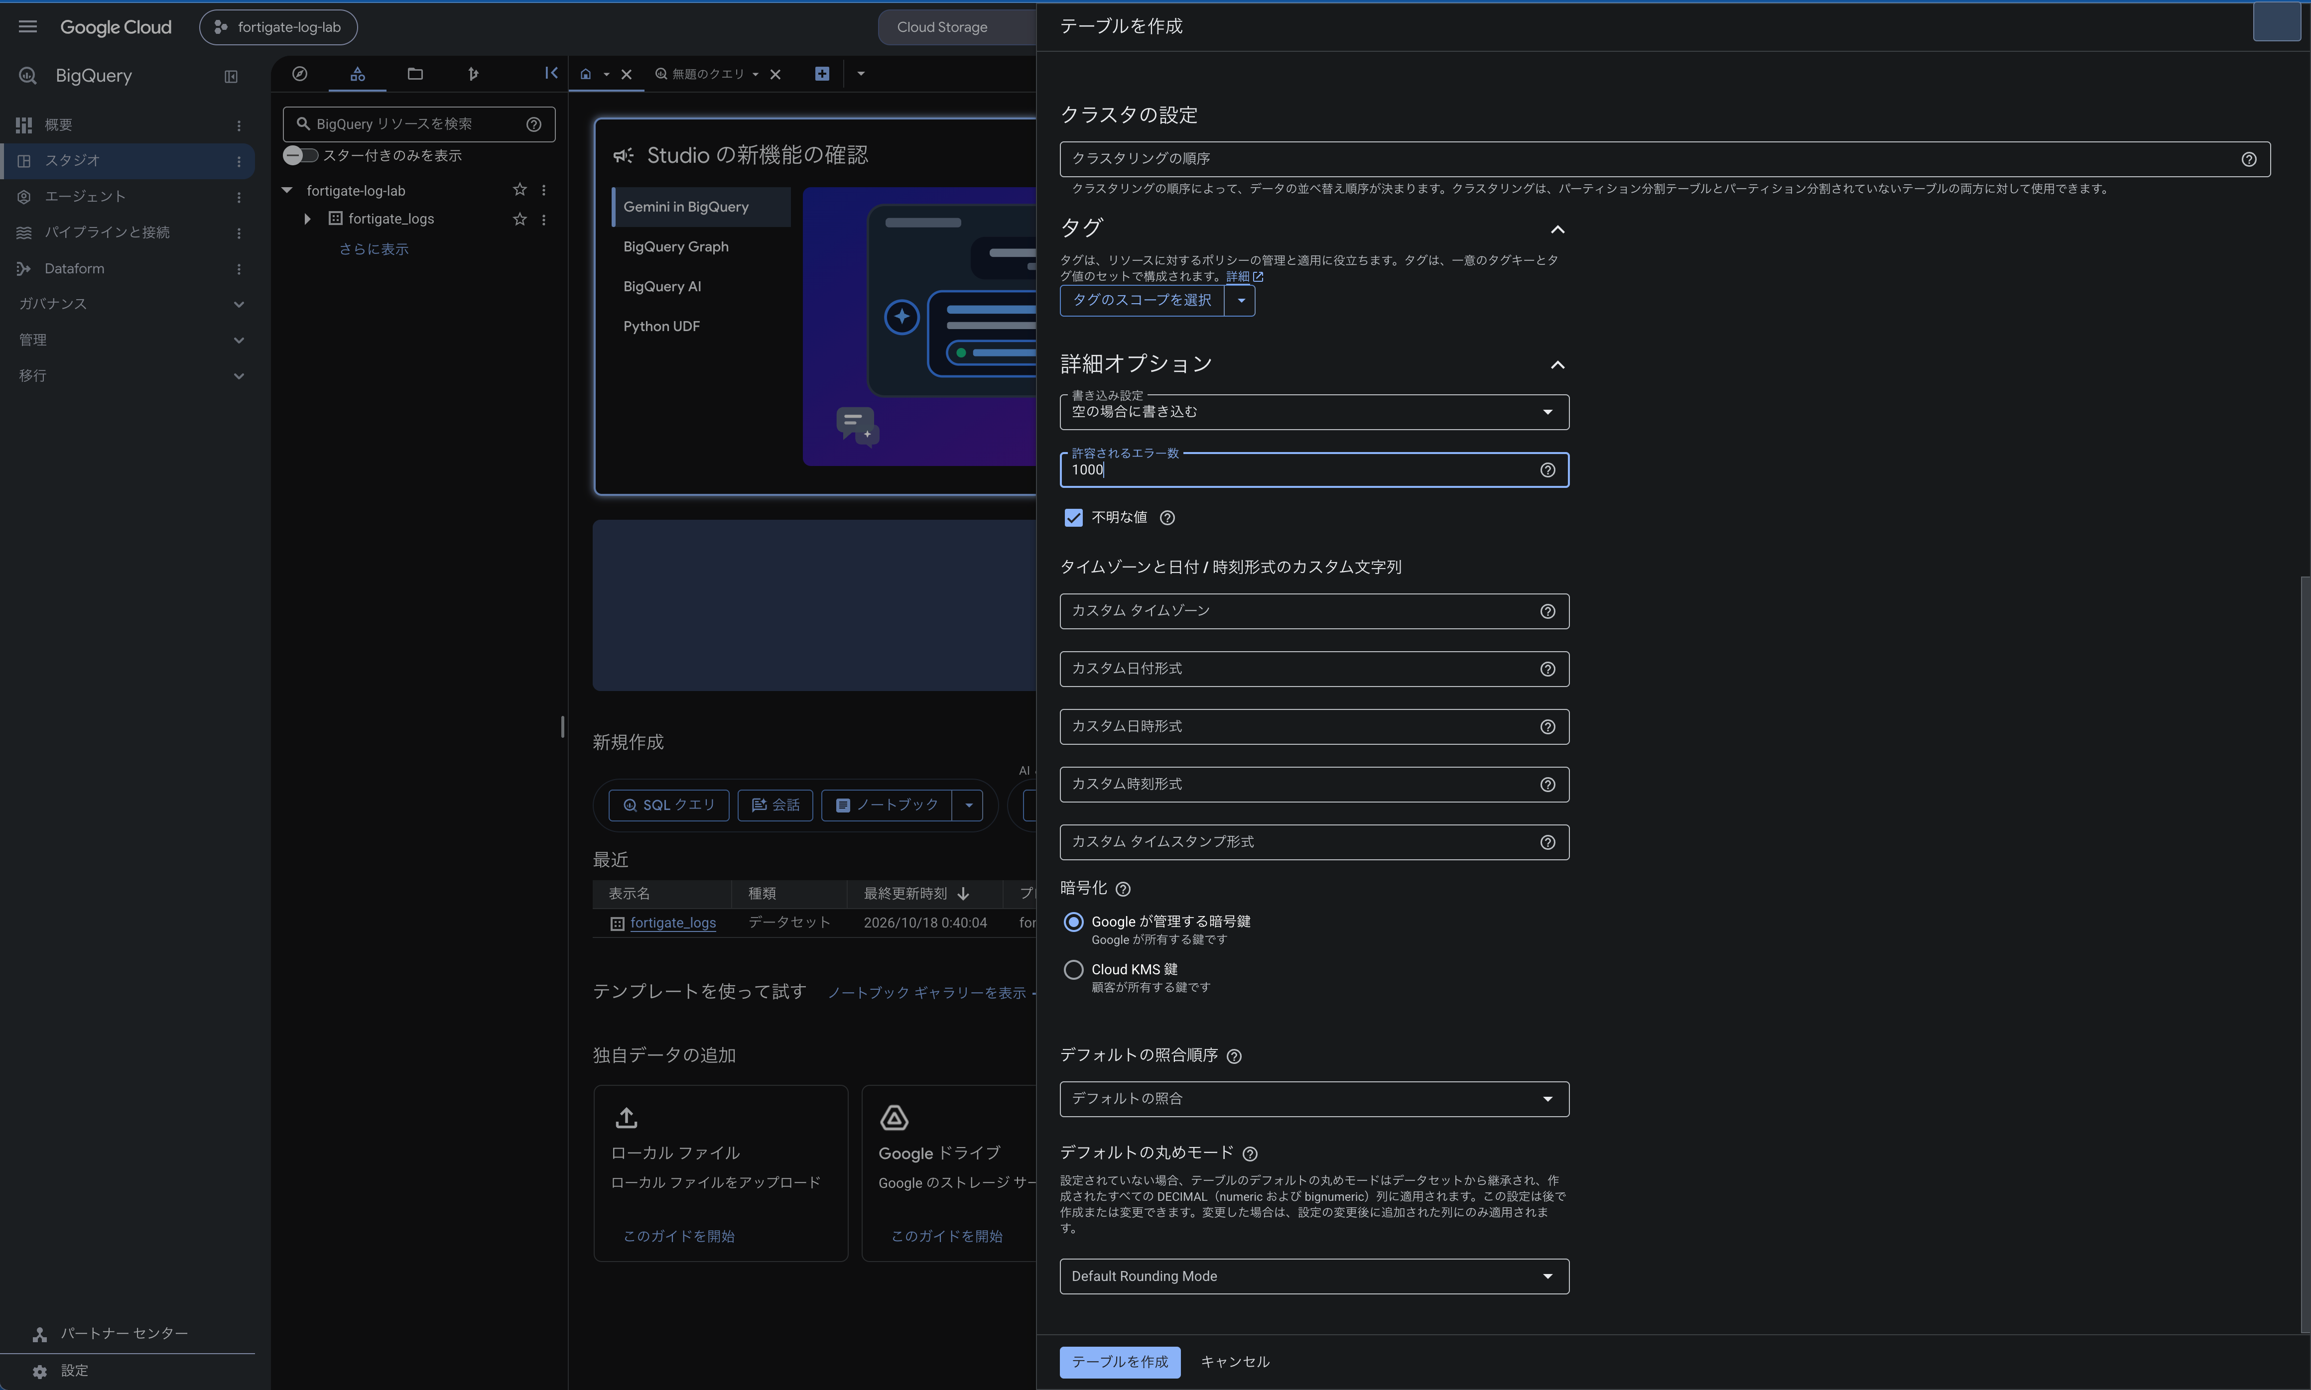
Task: Uncheck the 不明な値 checkbox
Action: click(1073, 518)
